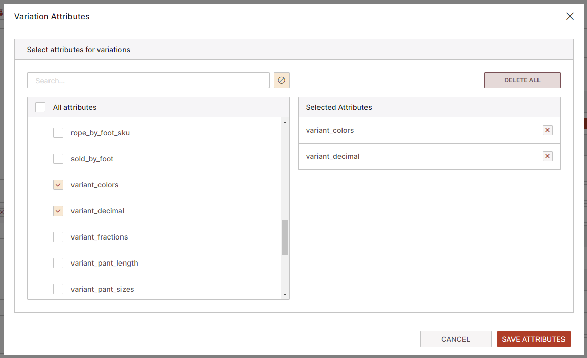Click the SAVE ATTRIBUTES button
The height and width of the screenshot is (358, 587).
[x=533, y=339]
